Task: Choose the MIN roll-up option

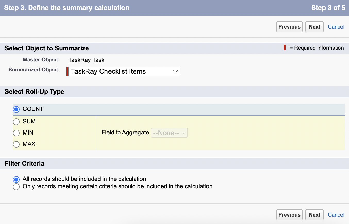Action: [16, 133]
